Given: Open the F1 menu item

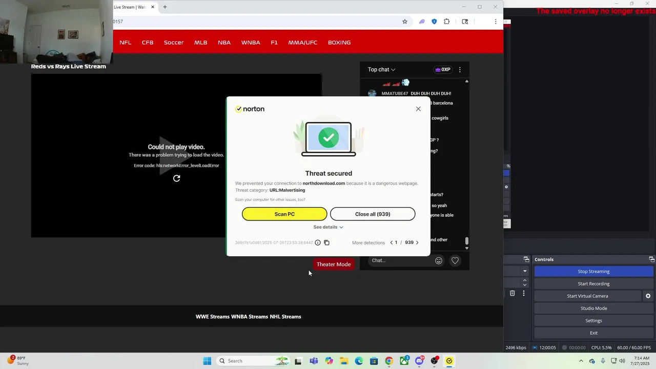Looking at the screenshot, I should click(274, 43).
